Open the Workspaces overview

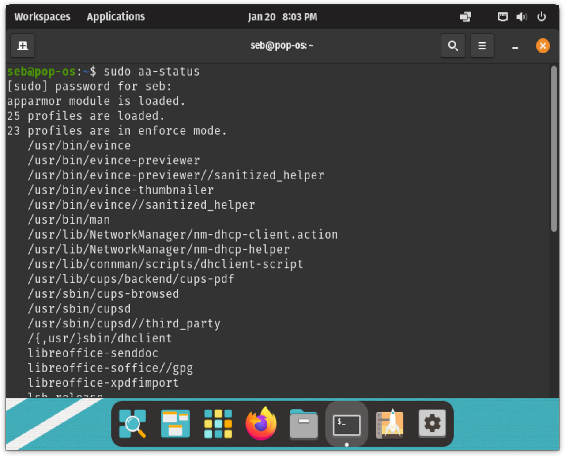tap(42, 17)
